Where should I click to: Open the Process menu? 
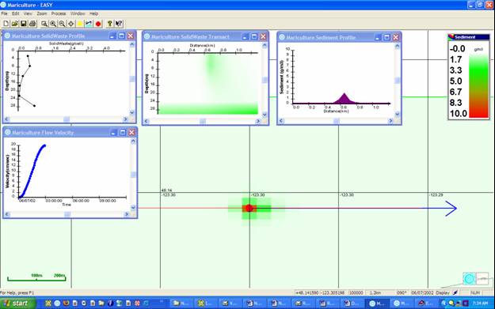(x=59, y=13)
